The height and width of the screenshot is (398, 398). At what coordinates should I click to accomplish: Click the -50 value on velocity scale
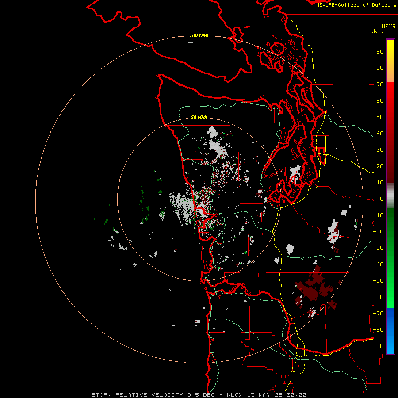coord(378,281)
